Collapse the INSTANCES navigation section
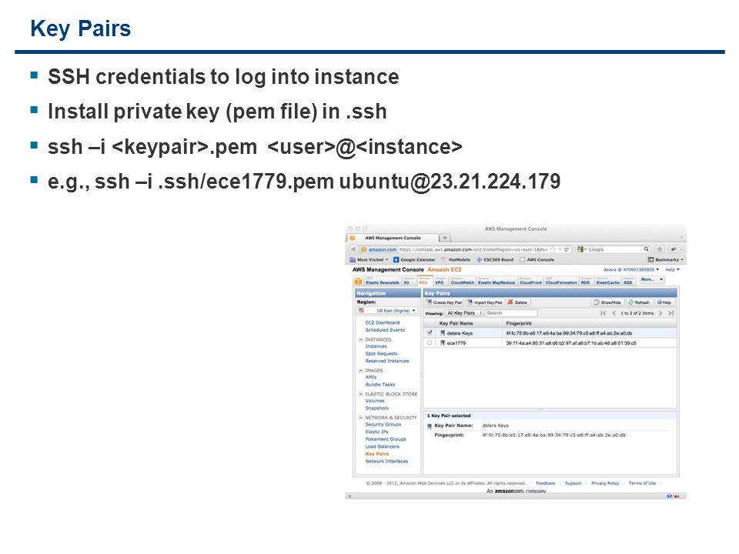The height and width of the screenshot is (554, 739). tap(360, 339)
